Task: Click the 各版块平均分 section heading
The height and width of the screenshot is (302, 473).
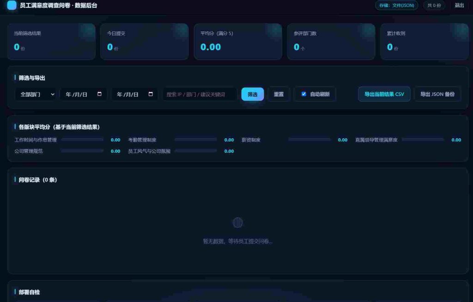Action: coord(59,127)
